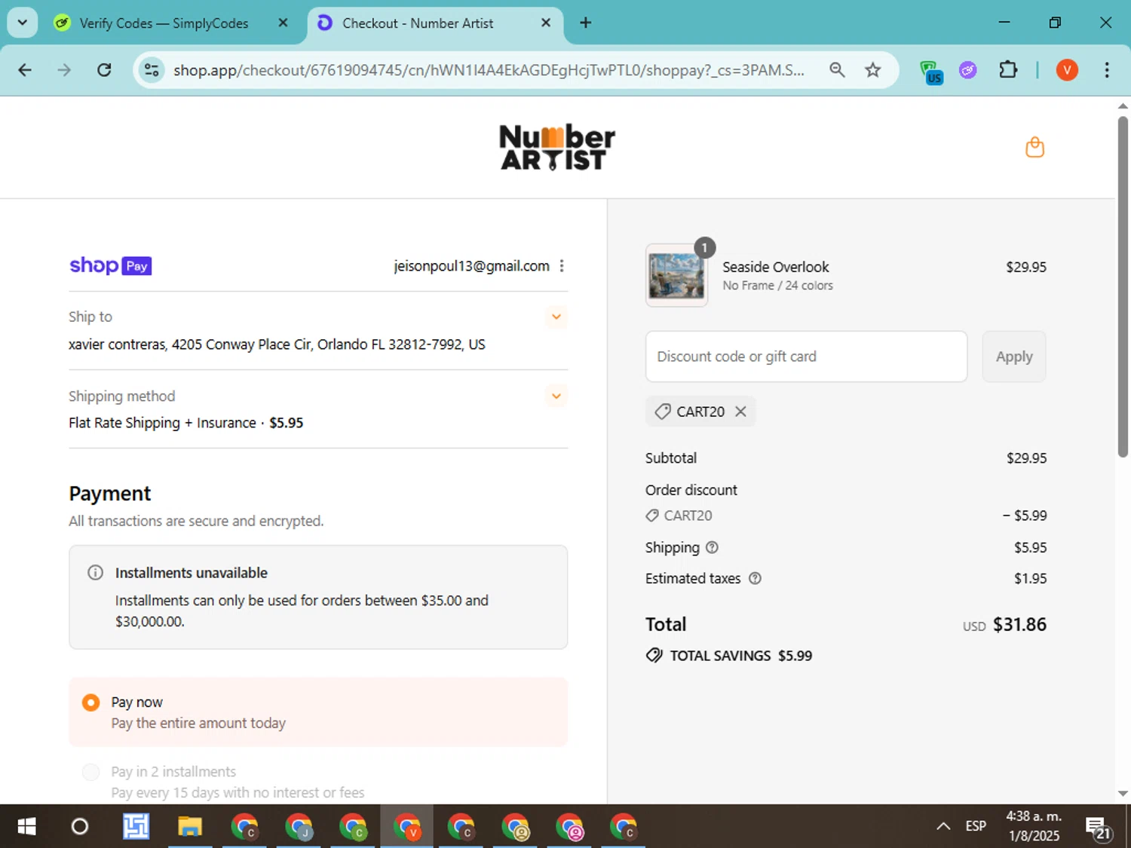1131x848 pixels.
Task: Click No Frame / 24 colors variant text
Action: [777, 286]
